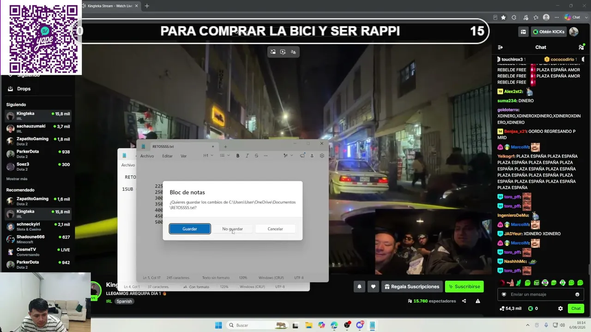Screen dimensions: 591x332
Task: Open the browser media control icon
Action: pyautogui.click(x=525, y=18)
